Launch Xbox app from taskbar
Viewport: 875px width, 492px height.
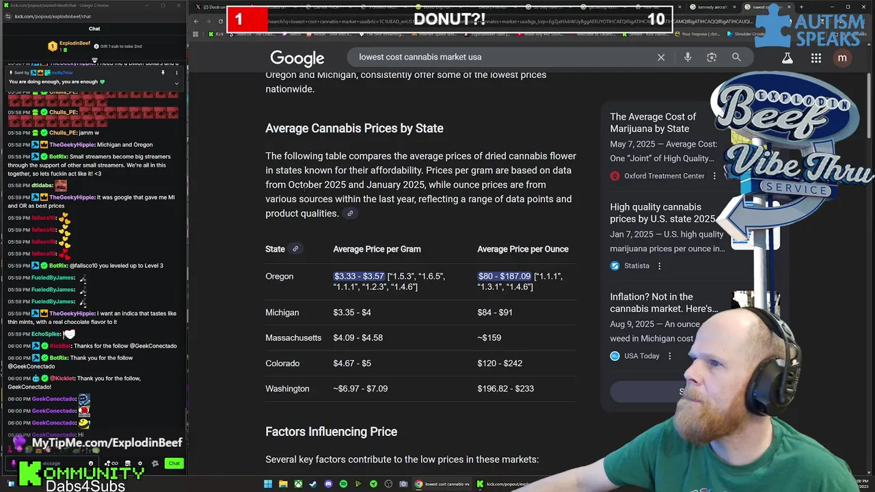click(x=298, y=484)
